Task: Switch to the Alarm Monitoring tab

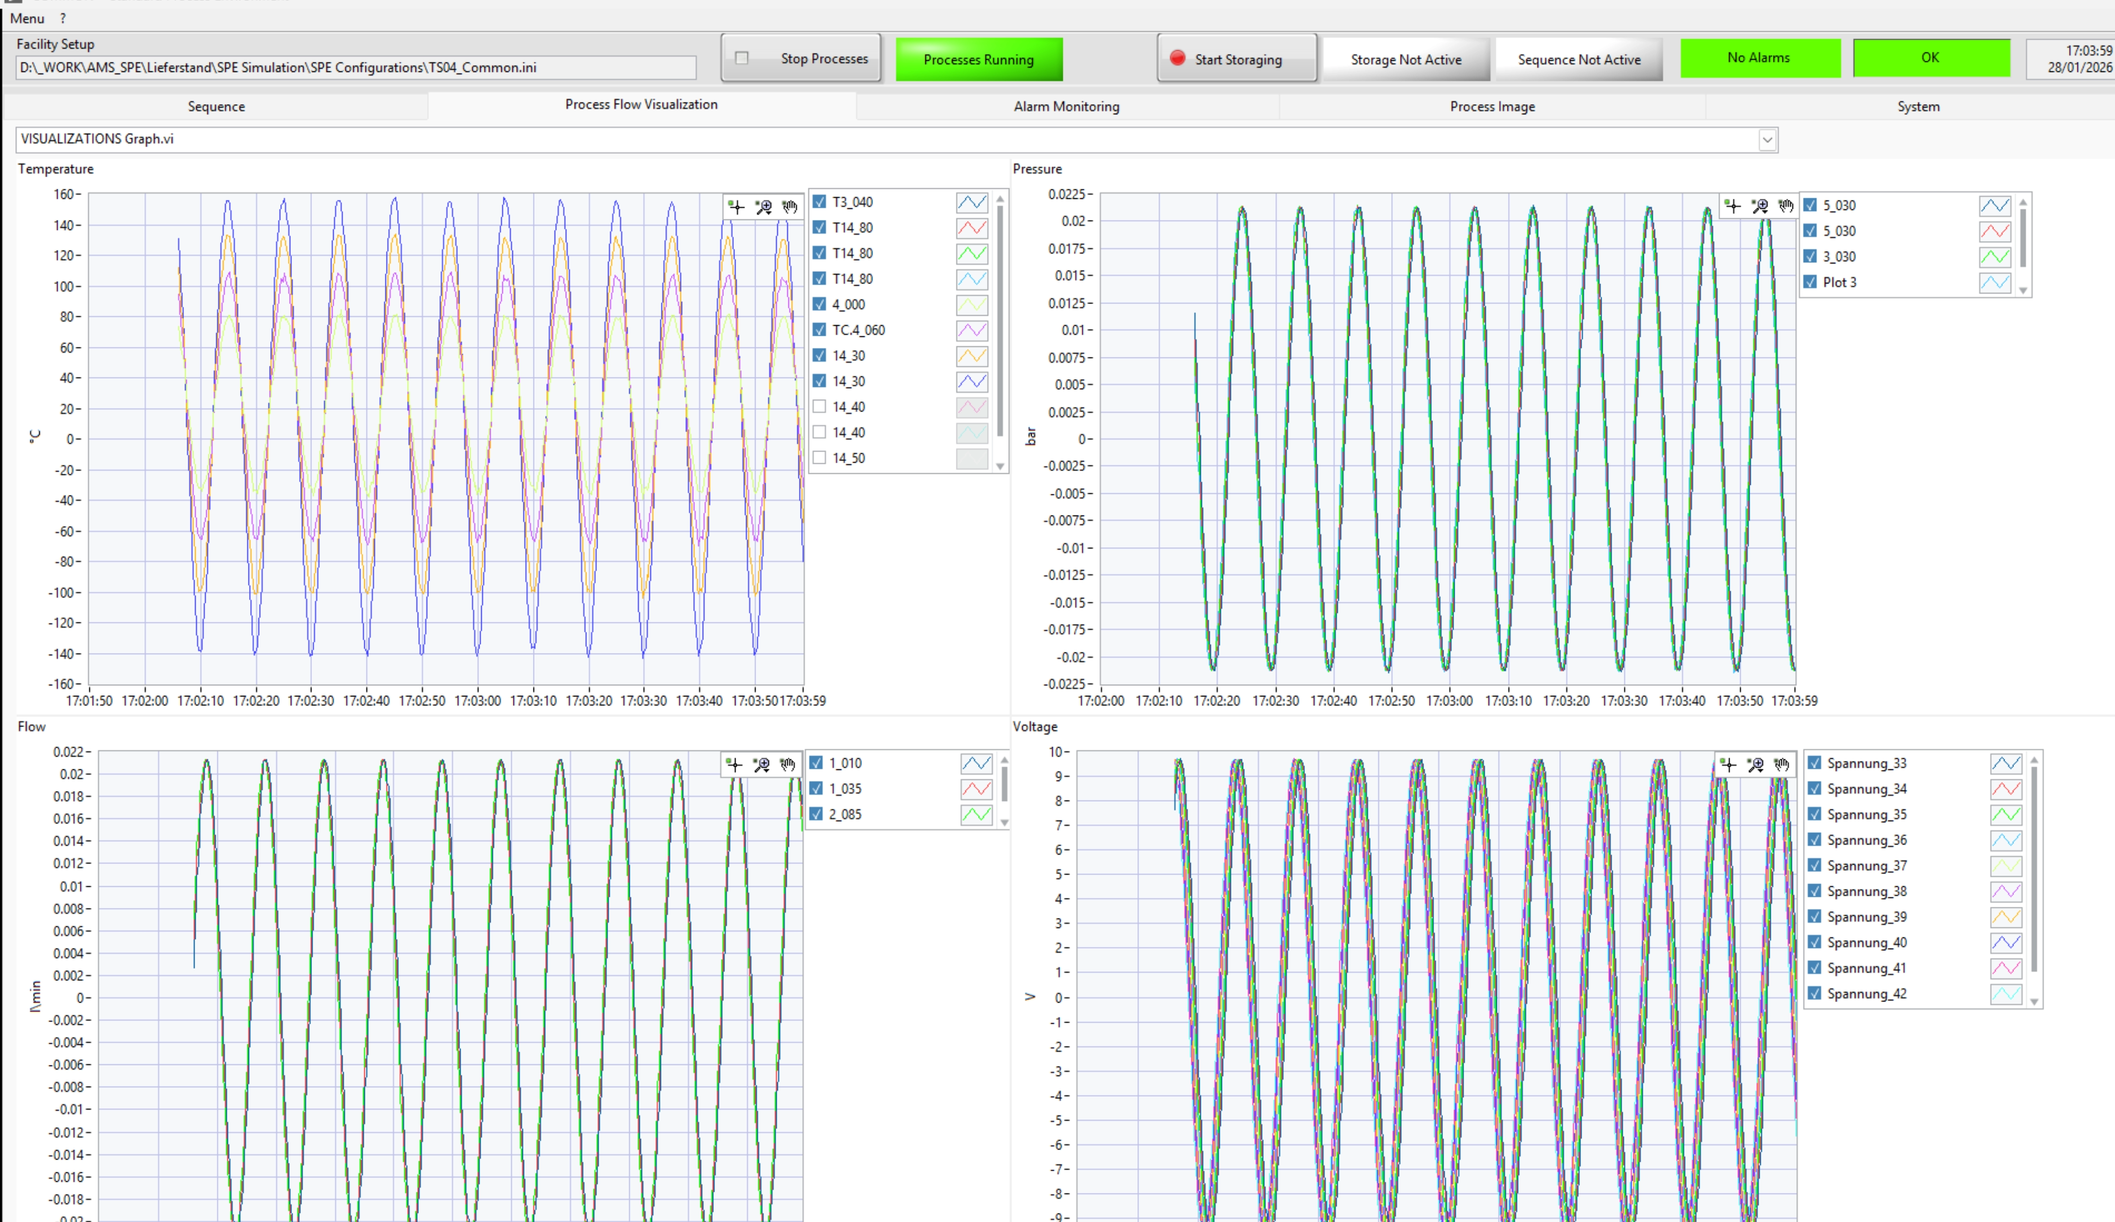Action: coord(1066,107)
